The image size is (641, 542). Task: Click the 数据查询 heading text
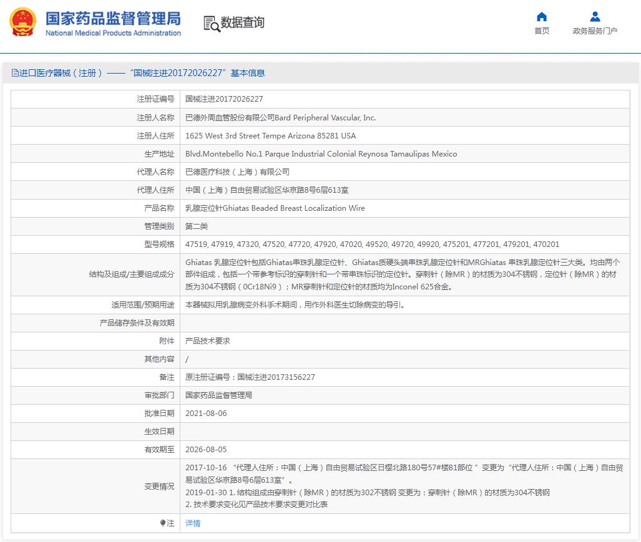(x=242, y=22)
